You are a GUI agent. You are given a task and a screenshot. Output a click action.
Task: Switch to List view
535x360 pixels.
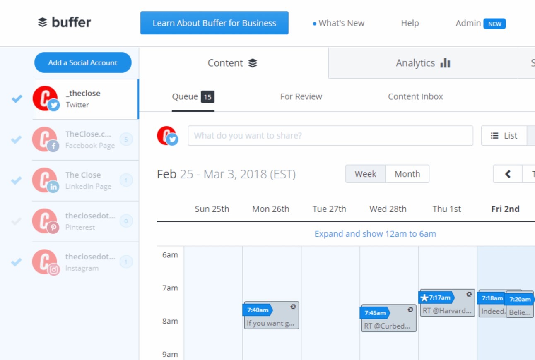click(504, 136)
